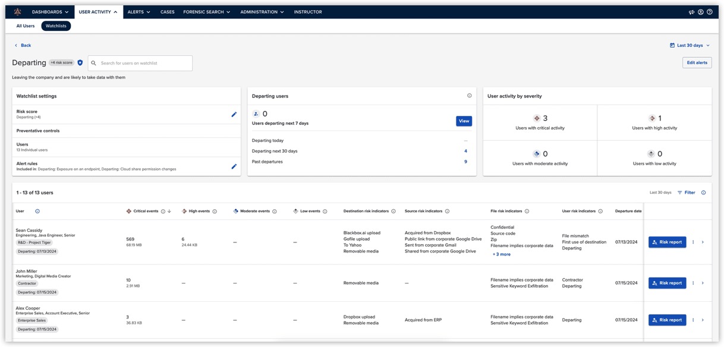Open the user account profile icon
The width and height of the screenshot is (724, 347).
(x=701, y=12)
